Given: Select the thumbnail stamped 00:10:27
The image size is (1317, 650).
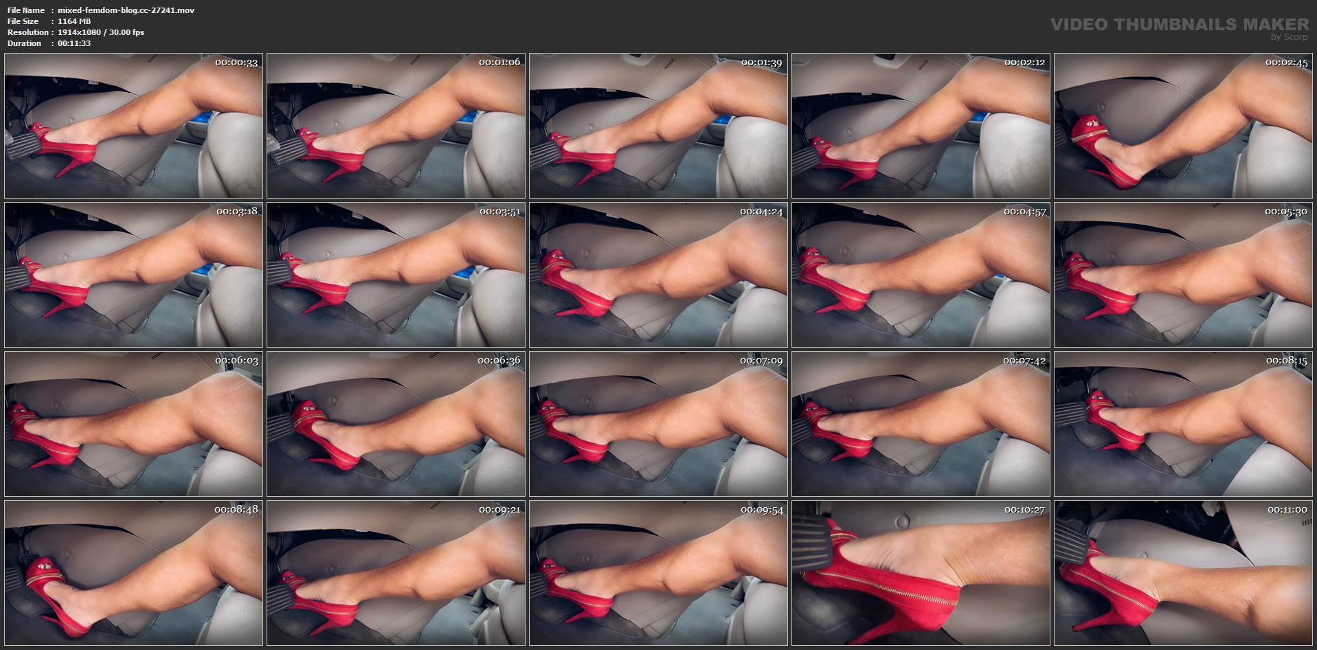Looking at the screenshot, I should tap(921, 573).
